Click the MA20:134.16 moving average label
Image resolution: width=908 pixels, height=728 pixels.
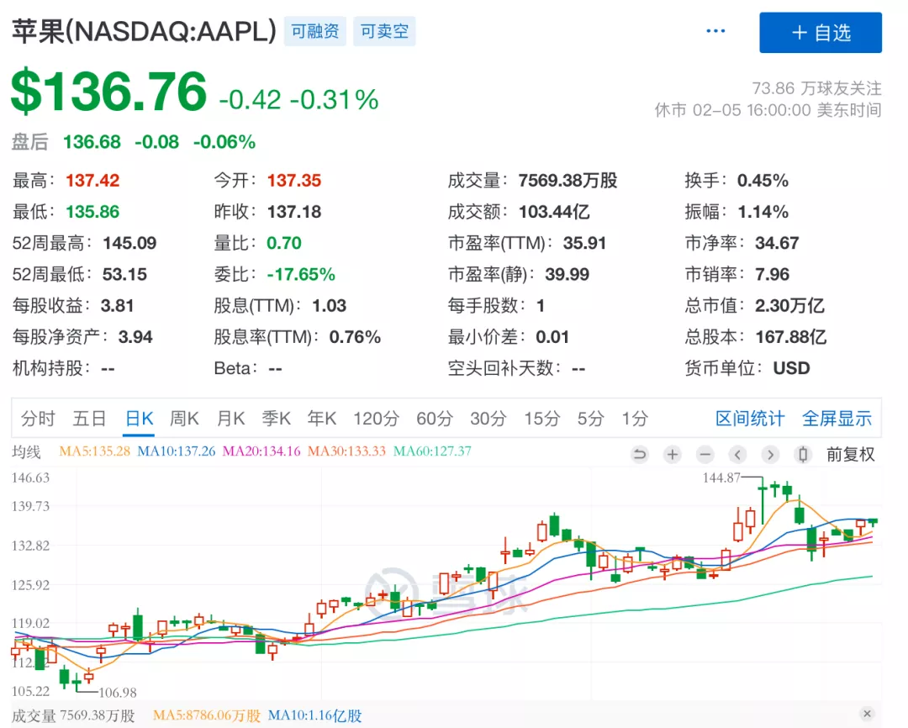[x=261, y=451]
